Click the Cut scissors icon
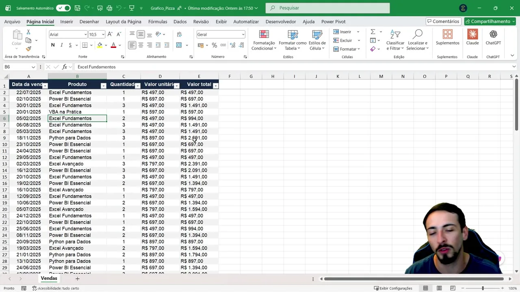 coord(28,32)
